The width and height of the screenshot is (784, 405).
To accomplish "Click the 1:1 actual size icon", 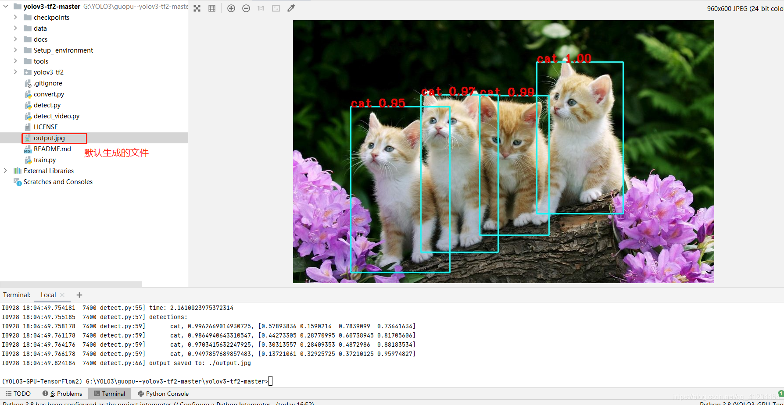I will [261, 8].
